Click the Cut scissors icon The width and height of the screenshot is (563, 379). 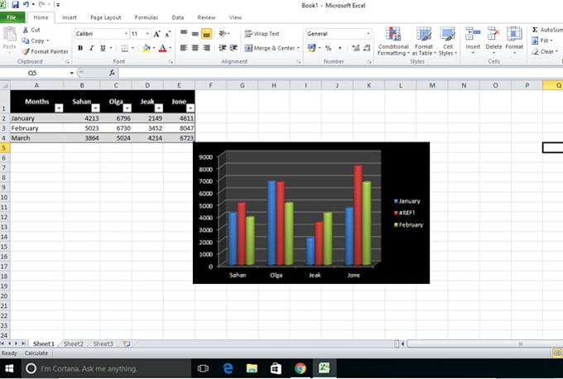click(26, 30)
